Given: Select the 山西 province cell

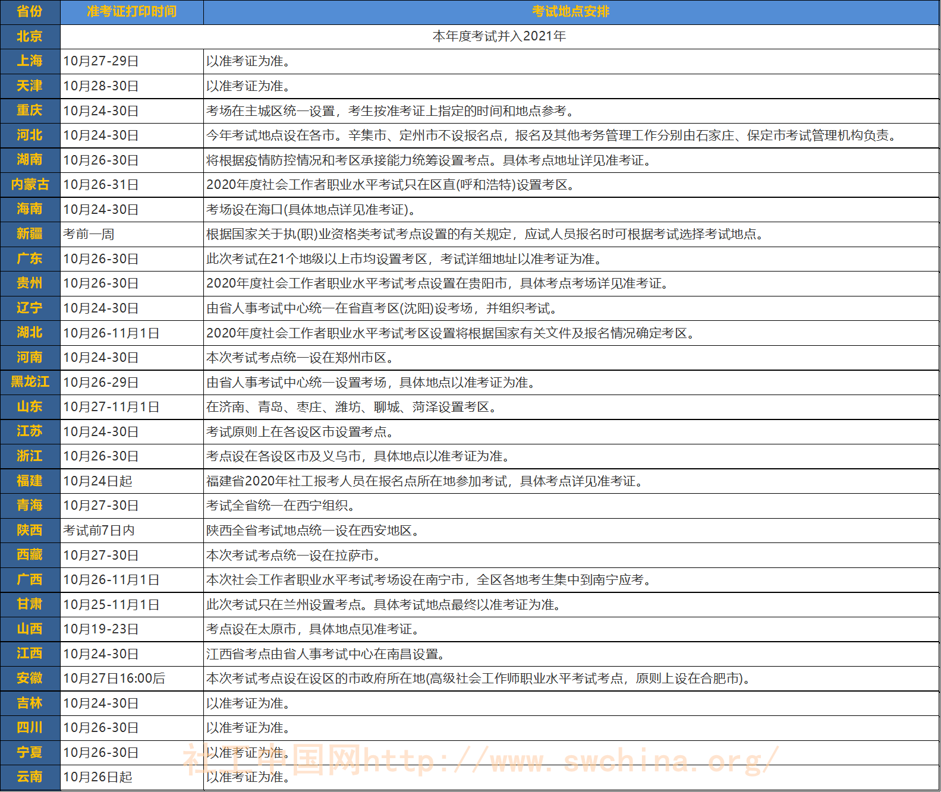Looking at the screenshot, I should tap(30, 629).
